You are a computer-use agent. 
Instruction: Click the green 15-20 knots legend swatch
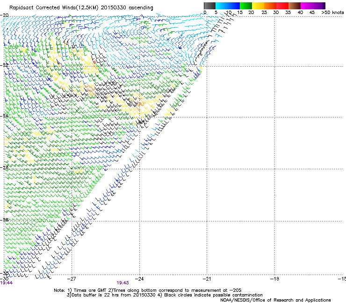click(246, 6)
